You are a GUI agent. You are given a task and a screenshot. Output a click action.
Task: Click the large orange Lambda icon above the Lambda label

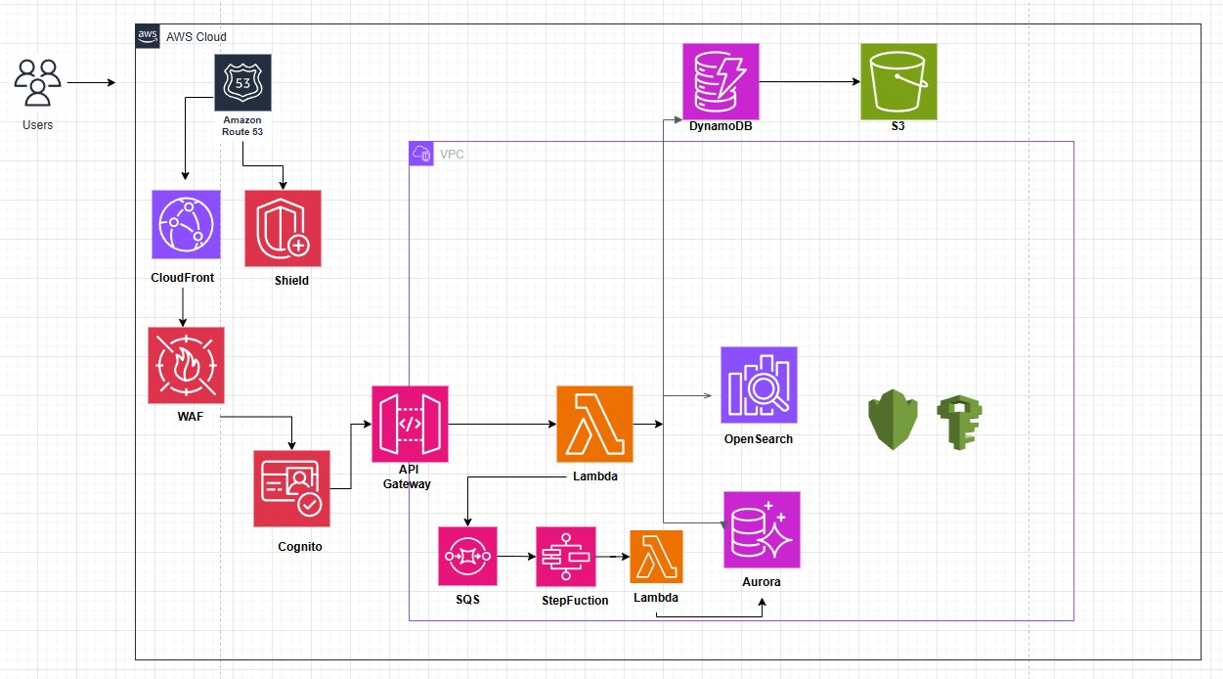pos(594,424)
